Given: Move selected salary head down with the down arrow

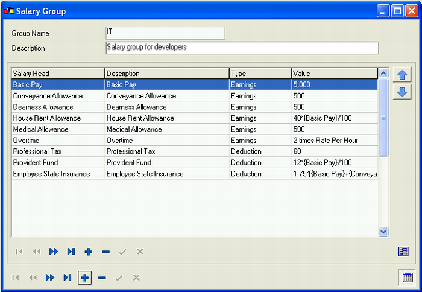Looking at the screenshot, I should click(x=402, y=92).
